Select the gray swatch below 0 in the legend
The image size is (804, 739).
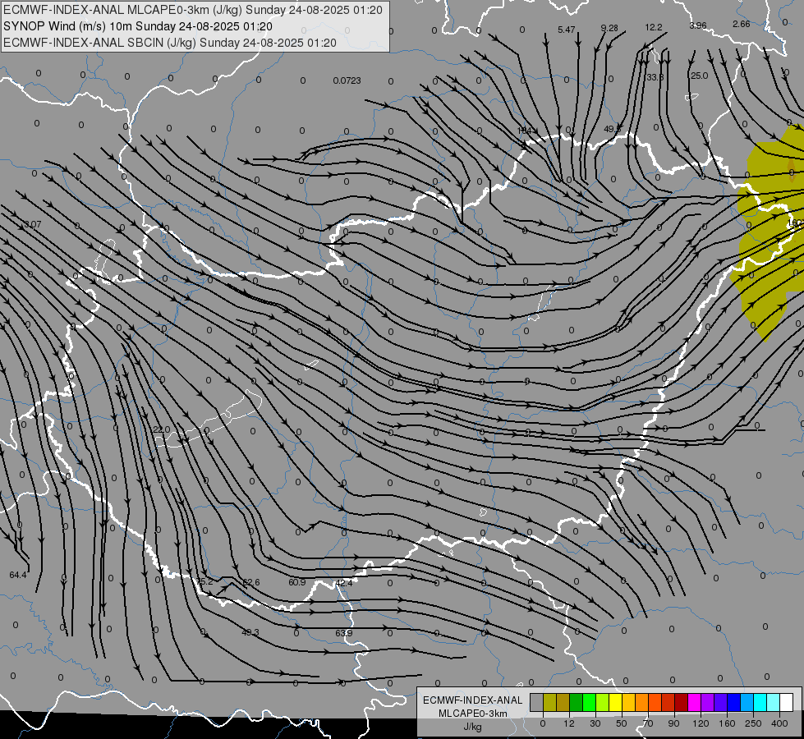tap(537, 702)
